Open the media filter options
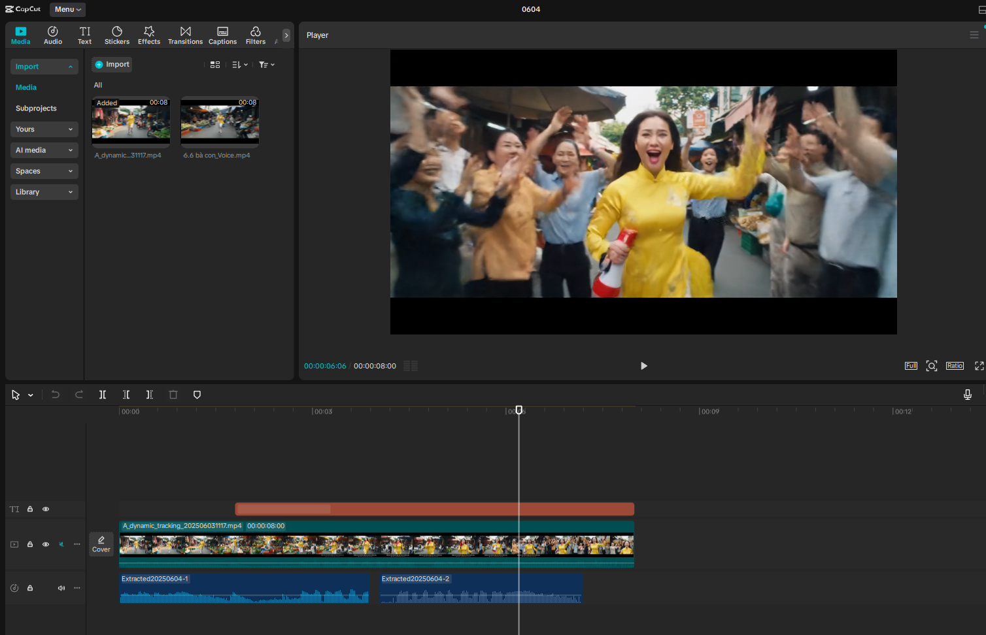This screenshot has width=986, height=635. [x=267, y=65]
